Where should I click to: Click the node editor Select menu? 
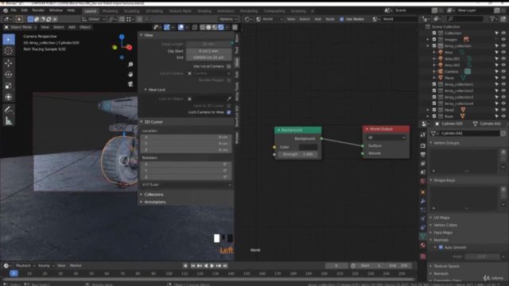coord(305,19)
